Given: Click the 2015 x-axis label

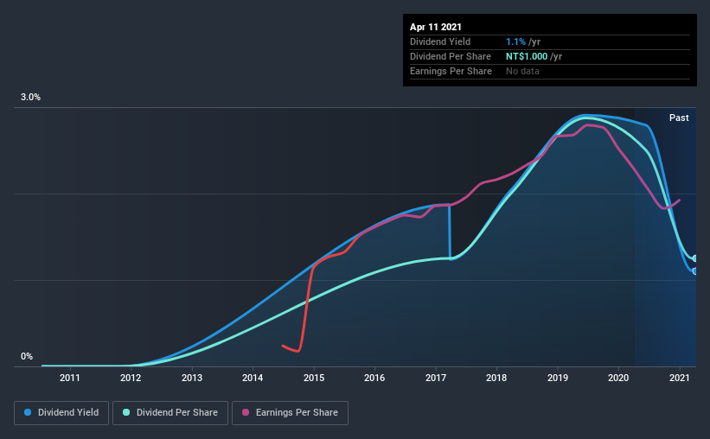Looking at the screenshot, I should pyautogui.click(x=314, y=378).
